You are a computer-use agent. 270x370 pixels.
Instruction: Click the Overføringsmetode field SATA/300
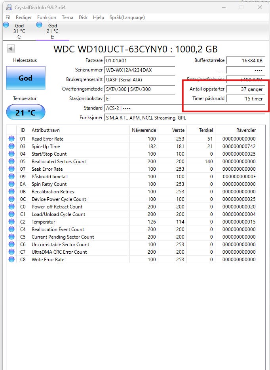click(139, 89)
